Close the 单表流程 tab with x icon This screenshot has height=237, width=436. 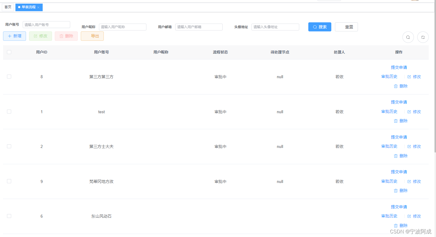(38, 7)
